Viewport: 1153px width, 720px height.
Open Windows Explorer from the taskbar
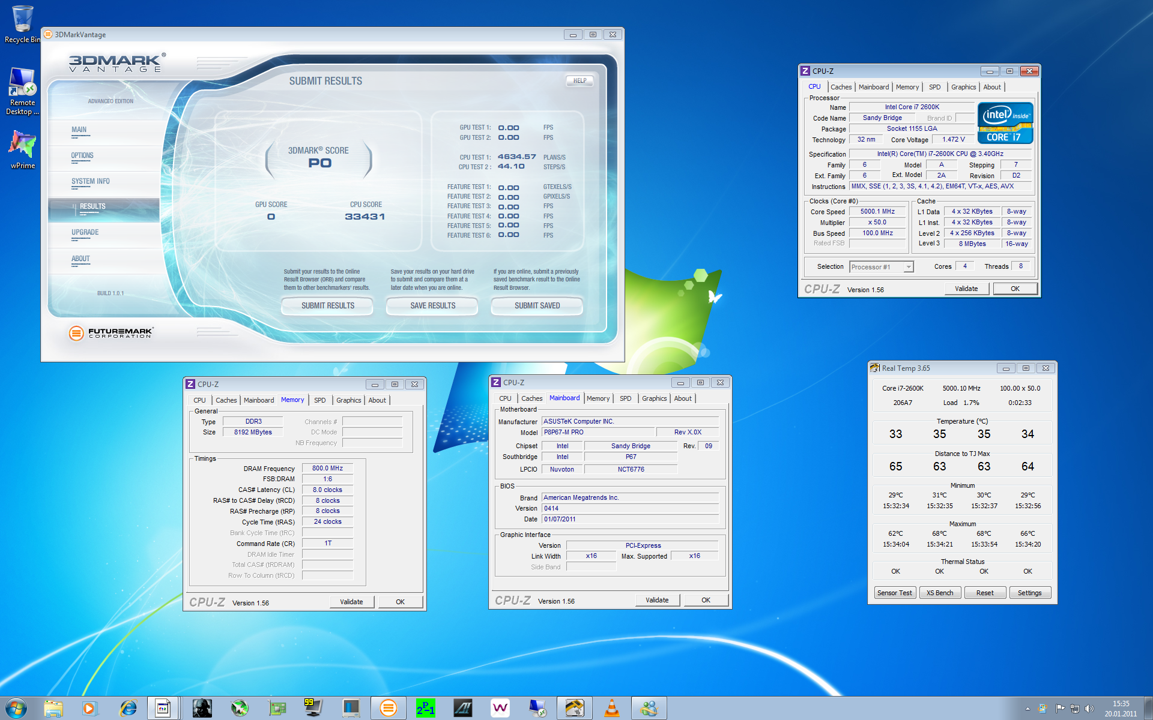click(53, 709)
